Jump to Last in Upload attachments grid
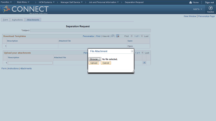216x121 pixels. (147, 53)
